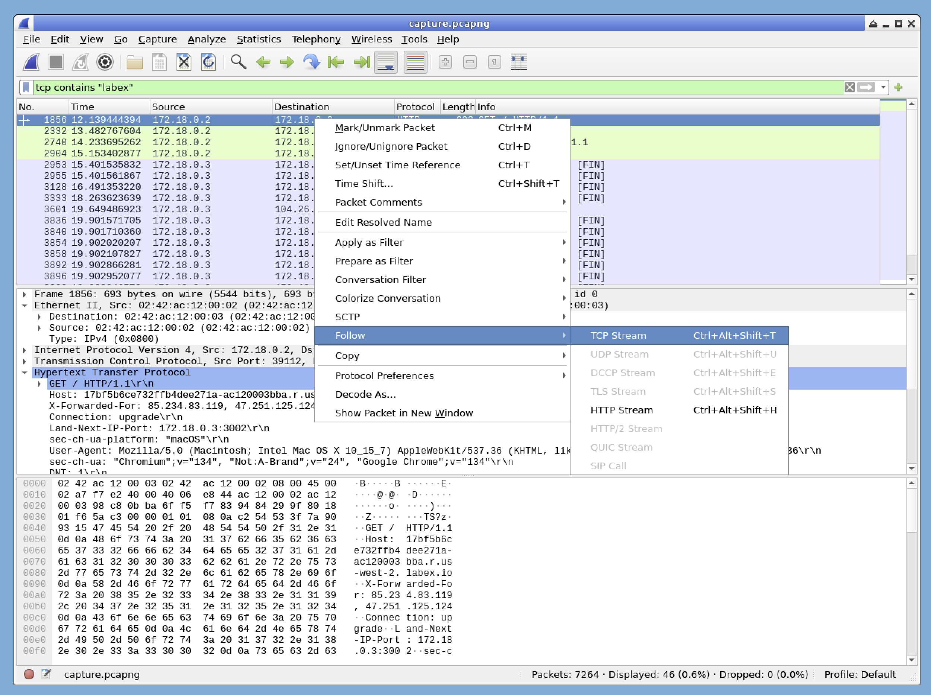
Task: Apply the filter with the arrow button
Action: [866, 88]
